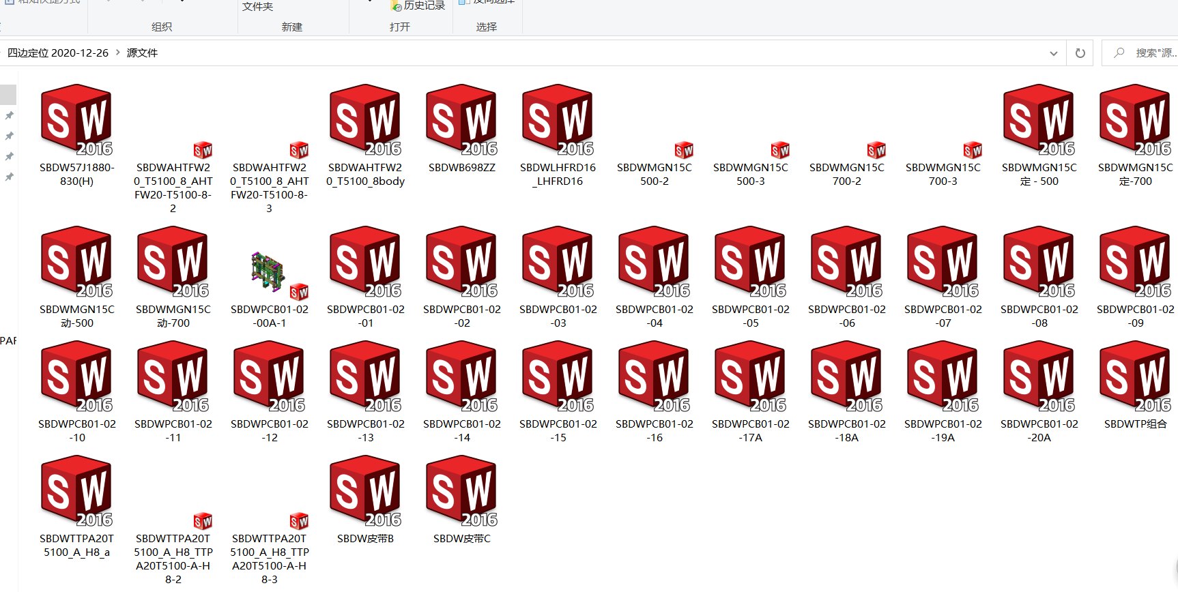The width and height of the screenshot is (1178, 592).
Task: Select SBDWMGN15C动-500 file icon
Action: point(76,262)
